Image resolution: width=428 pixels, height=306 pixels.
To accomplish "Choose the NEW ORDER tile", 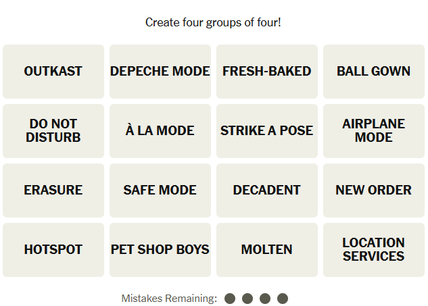I will click(374, 190).
